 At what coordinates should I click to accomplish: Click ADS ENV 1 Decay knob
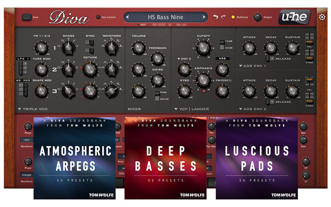click(x=271, y=48)
